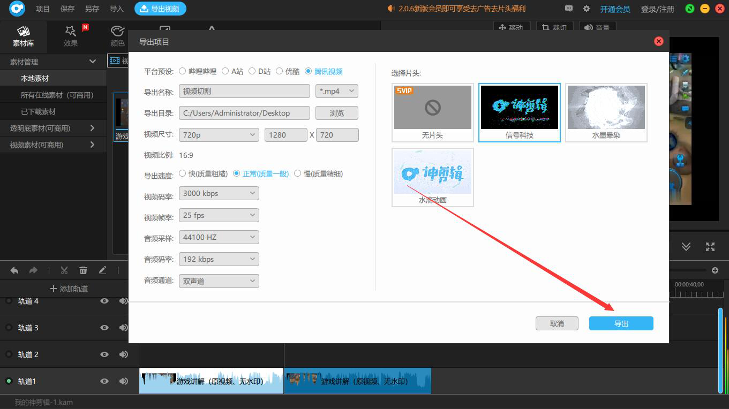Open the 44100 HZ sample rate dropdown
This screenshot has height=409, width=729.
tap(219, 237)
